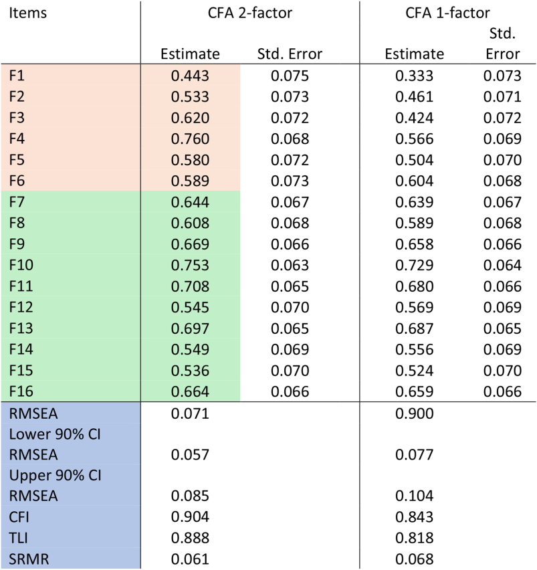Click the F1 row label
Image resolution: width=537 pixels, height=570 pixels.
(17, 76)
